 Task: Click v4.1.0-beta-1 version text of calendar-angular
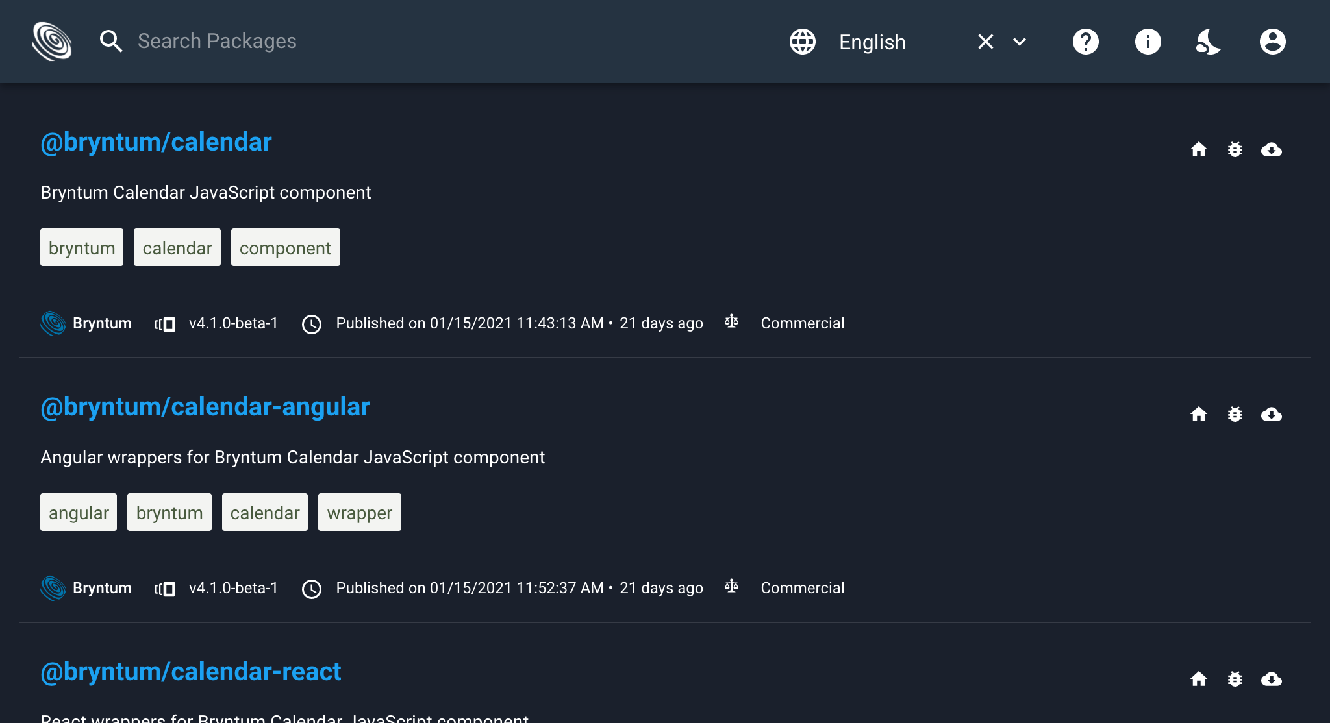233,588
